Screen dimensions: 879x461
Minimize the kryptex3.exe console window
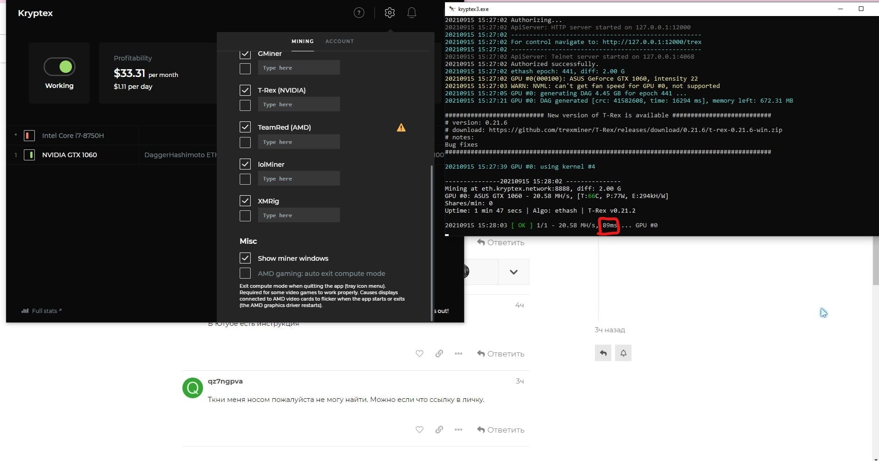pos(841,9)
